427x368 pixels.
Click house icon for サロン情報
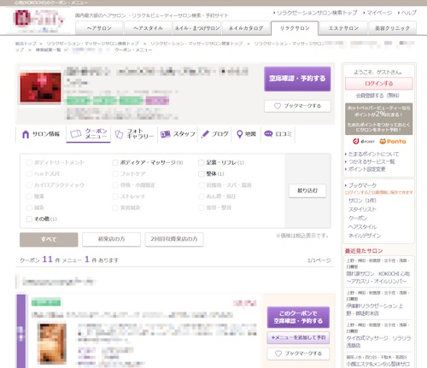pyautogui.click(x=26, y=134)
